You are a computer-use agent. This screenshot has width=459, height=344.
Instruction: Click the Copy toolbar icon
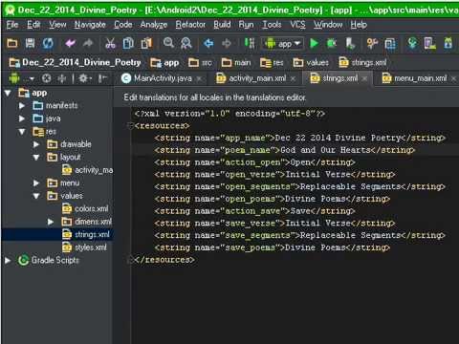[x=128, y=43]
